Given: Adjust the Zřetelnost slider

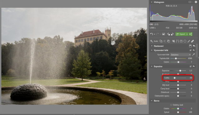Looking at the screenshot, I should tap(178, 92).
